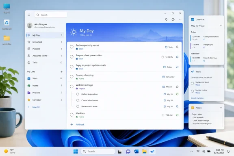Complete Update contract in Tasks widget

point(193,83)
